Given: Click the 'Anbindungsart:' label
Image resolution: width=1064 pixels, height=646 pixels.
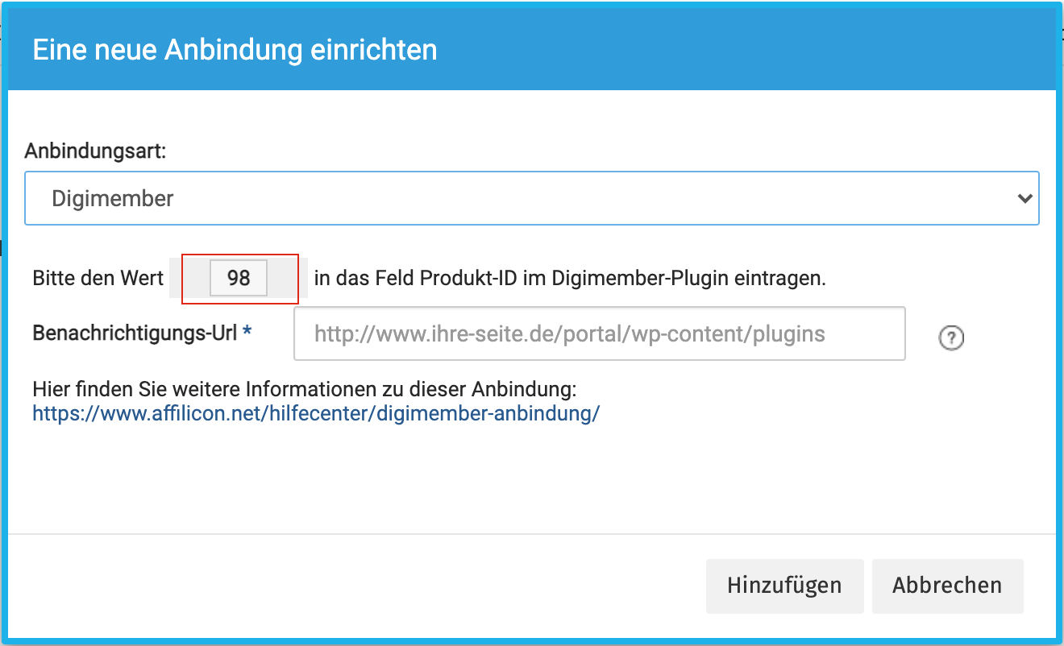Looking at the screenshot, I should [x=95, y=151].
